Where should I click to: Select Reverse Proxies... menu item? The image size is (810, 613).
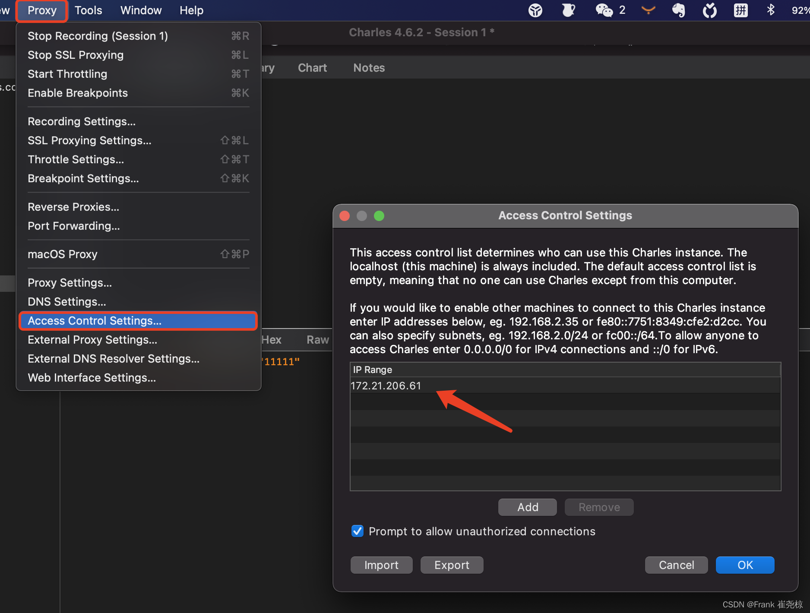pos(138,207)
